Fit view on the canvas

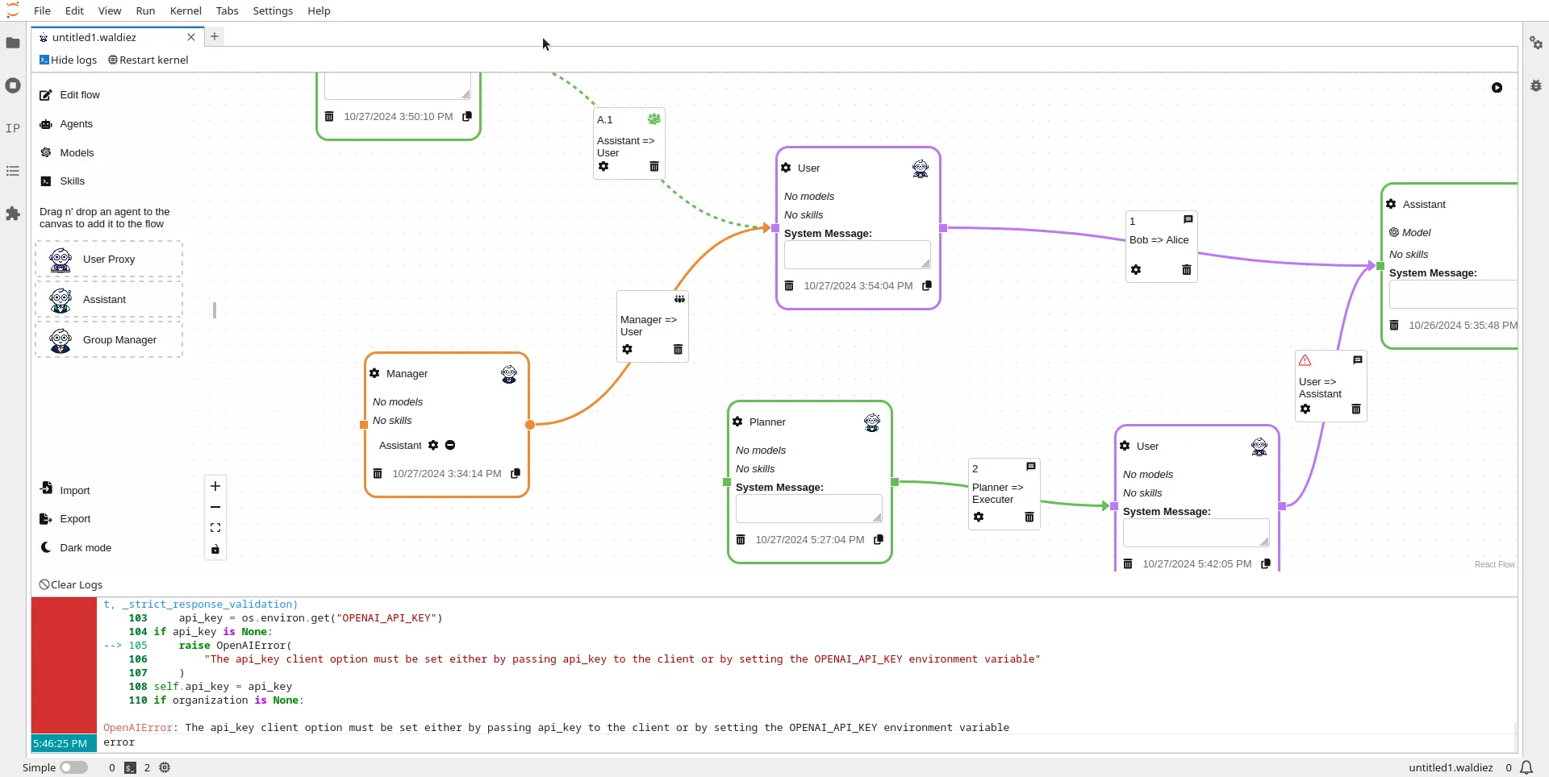(x=215, y=528)
